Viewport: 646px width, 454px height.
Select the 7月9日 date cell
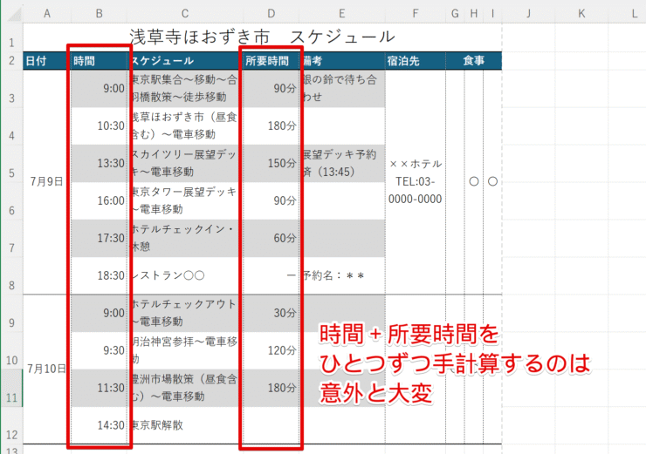point(45,182)
